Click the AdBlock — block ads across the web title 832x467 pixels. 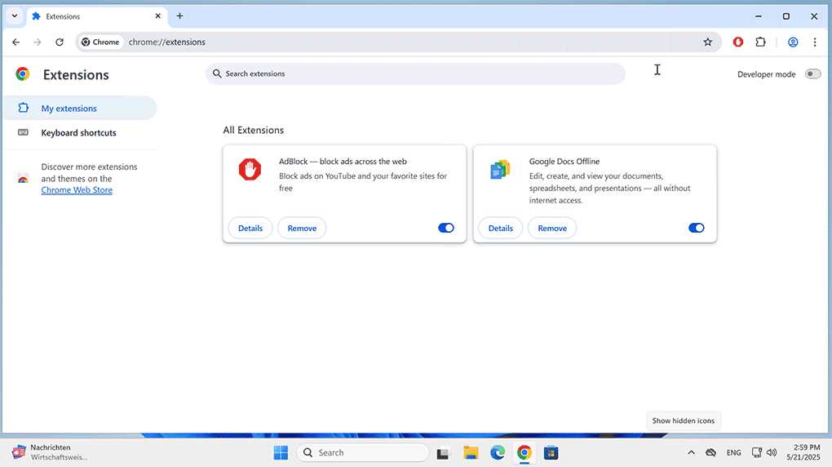343,162
